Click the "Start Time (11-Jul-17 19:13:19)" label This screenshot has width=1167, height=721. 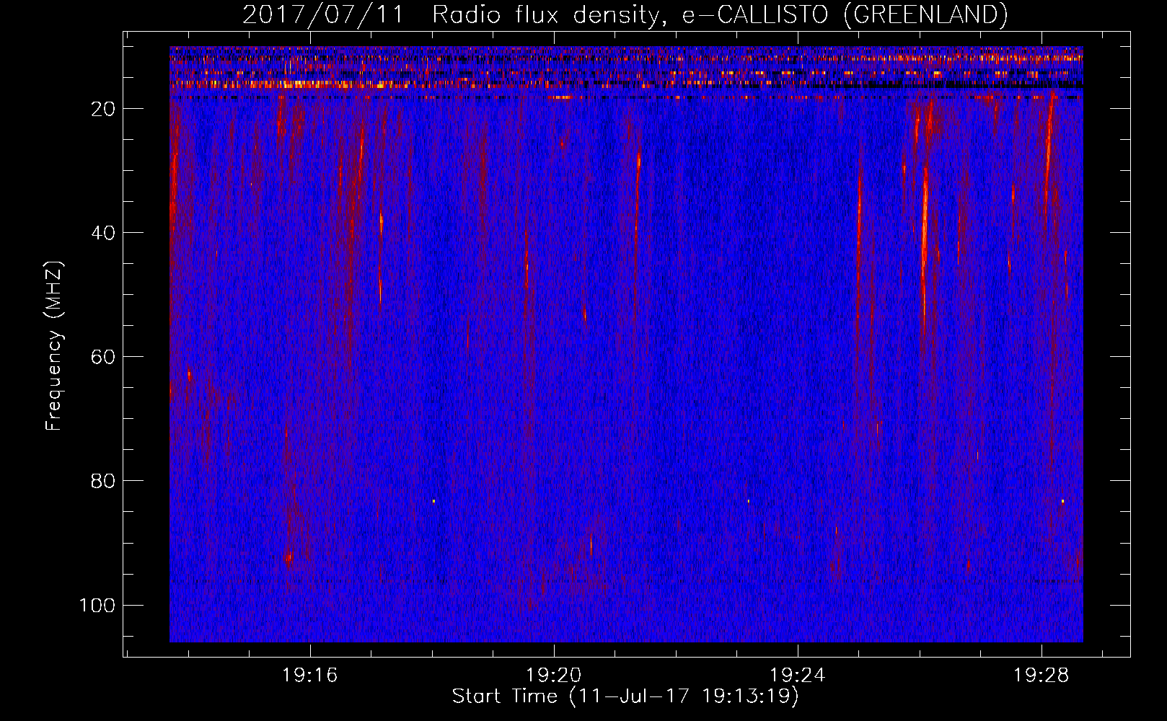(x=625, y=696)
